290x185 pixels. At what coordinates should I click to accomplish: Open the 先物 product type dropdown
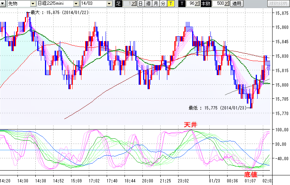33,4
